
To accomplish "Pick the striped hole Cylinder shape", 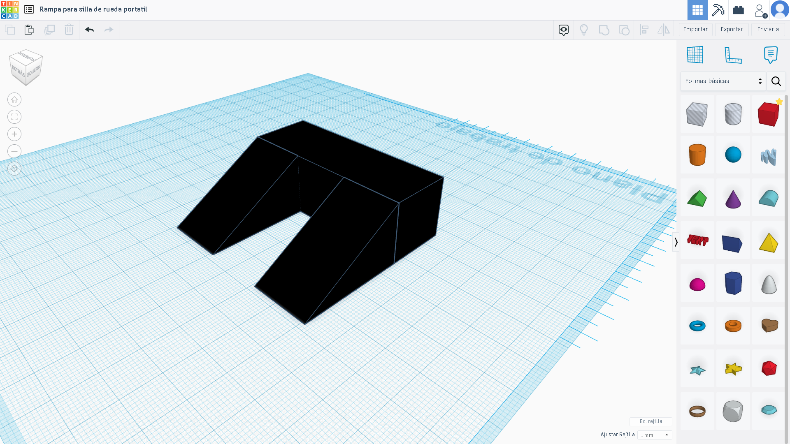I will (x=733, y=114).
